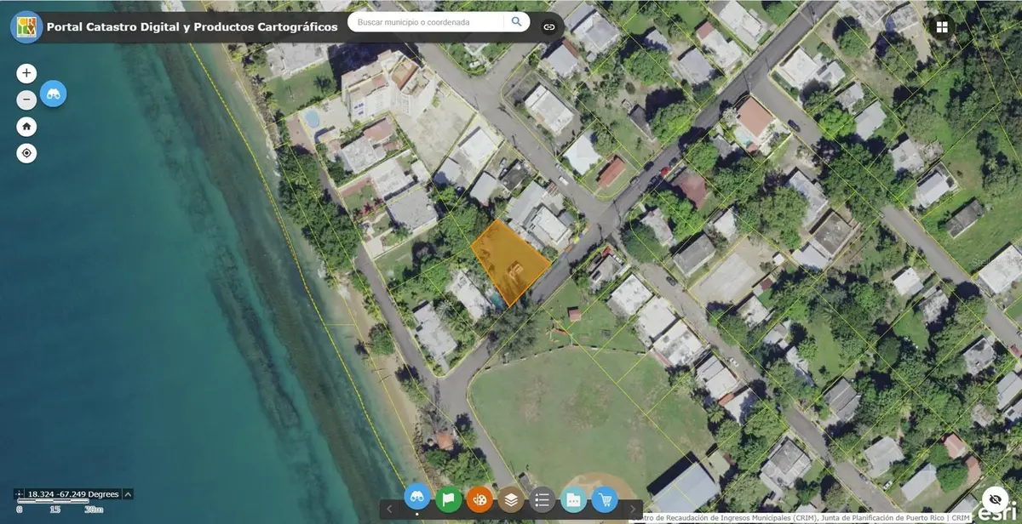Toggle the binoculars overview tool near zoom controls
The width and height of the screenshot is (1022, 524).
click(x=53, y=94)
